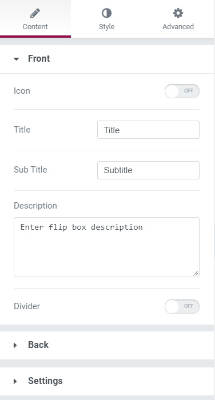Collapse the Front section arrow
The width and height of the screenshot is (215, 400).
(17, 59)
